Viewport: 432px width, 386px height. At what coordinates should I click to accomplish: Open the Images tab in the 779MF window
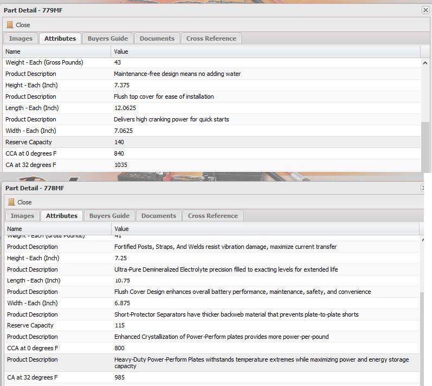[21, 38]
